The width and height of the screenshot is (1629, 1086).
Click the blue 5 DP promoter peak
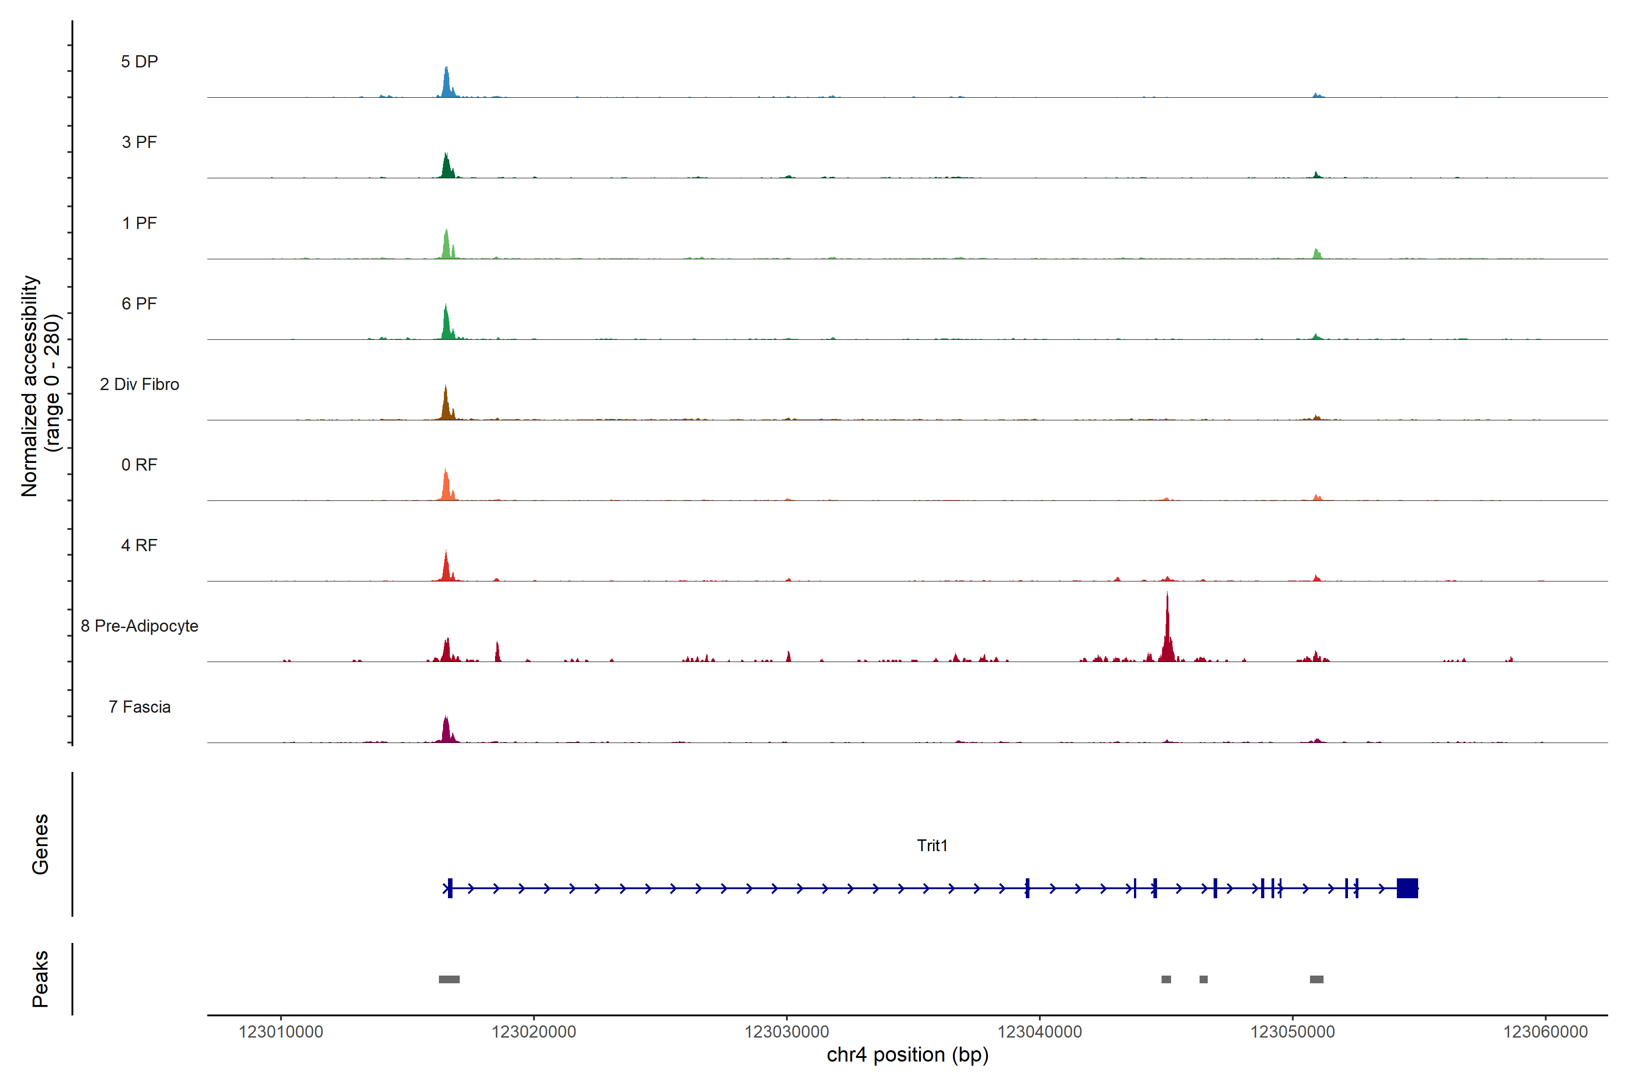447,83
